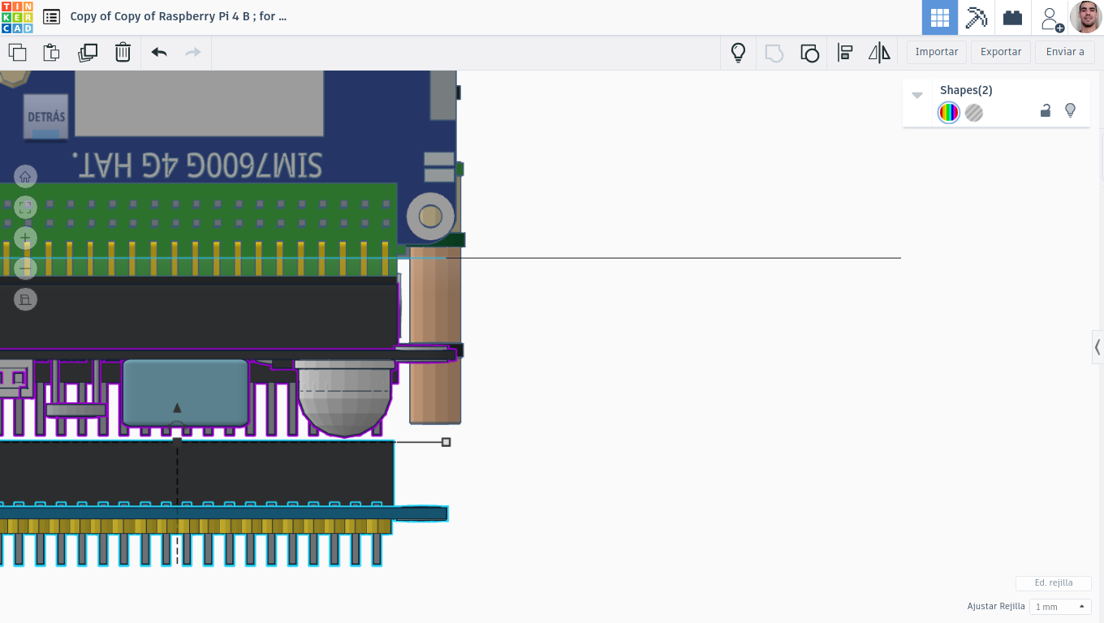Click the Enviar a button
The image size is (1104, 623).
1065,52
